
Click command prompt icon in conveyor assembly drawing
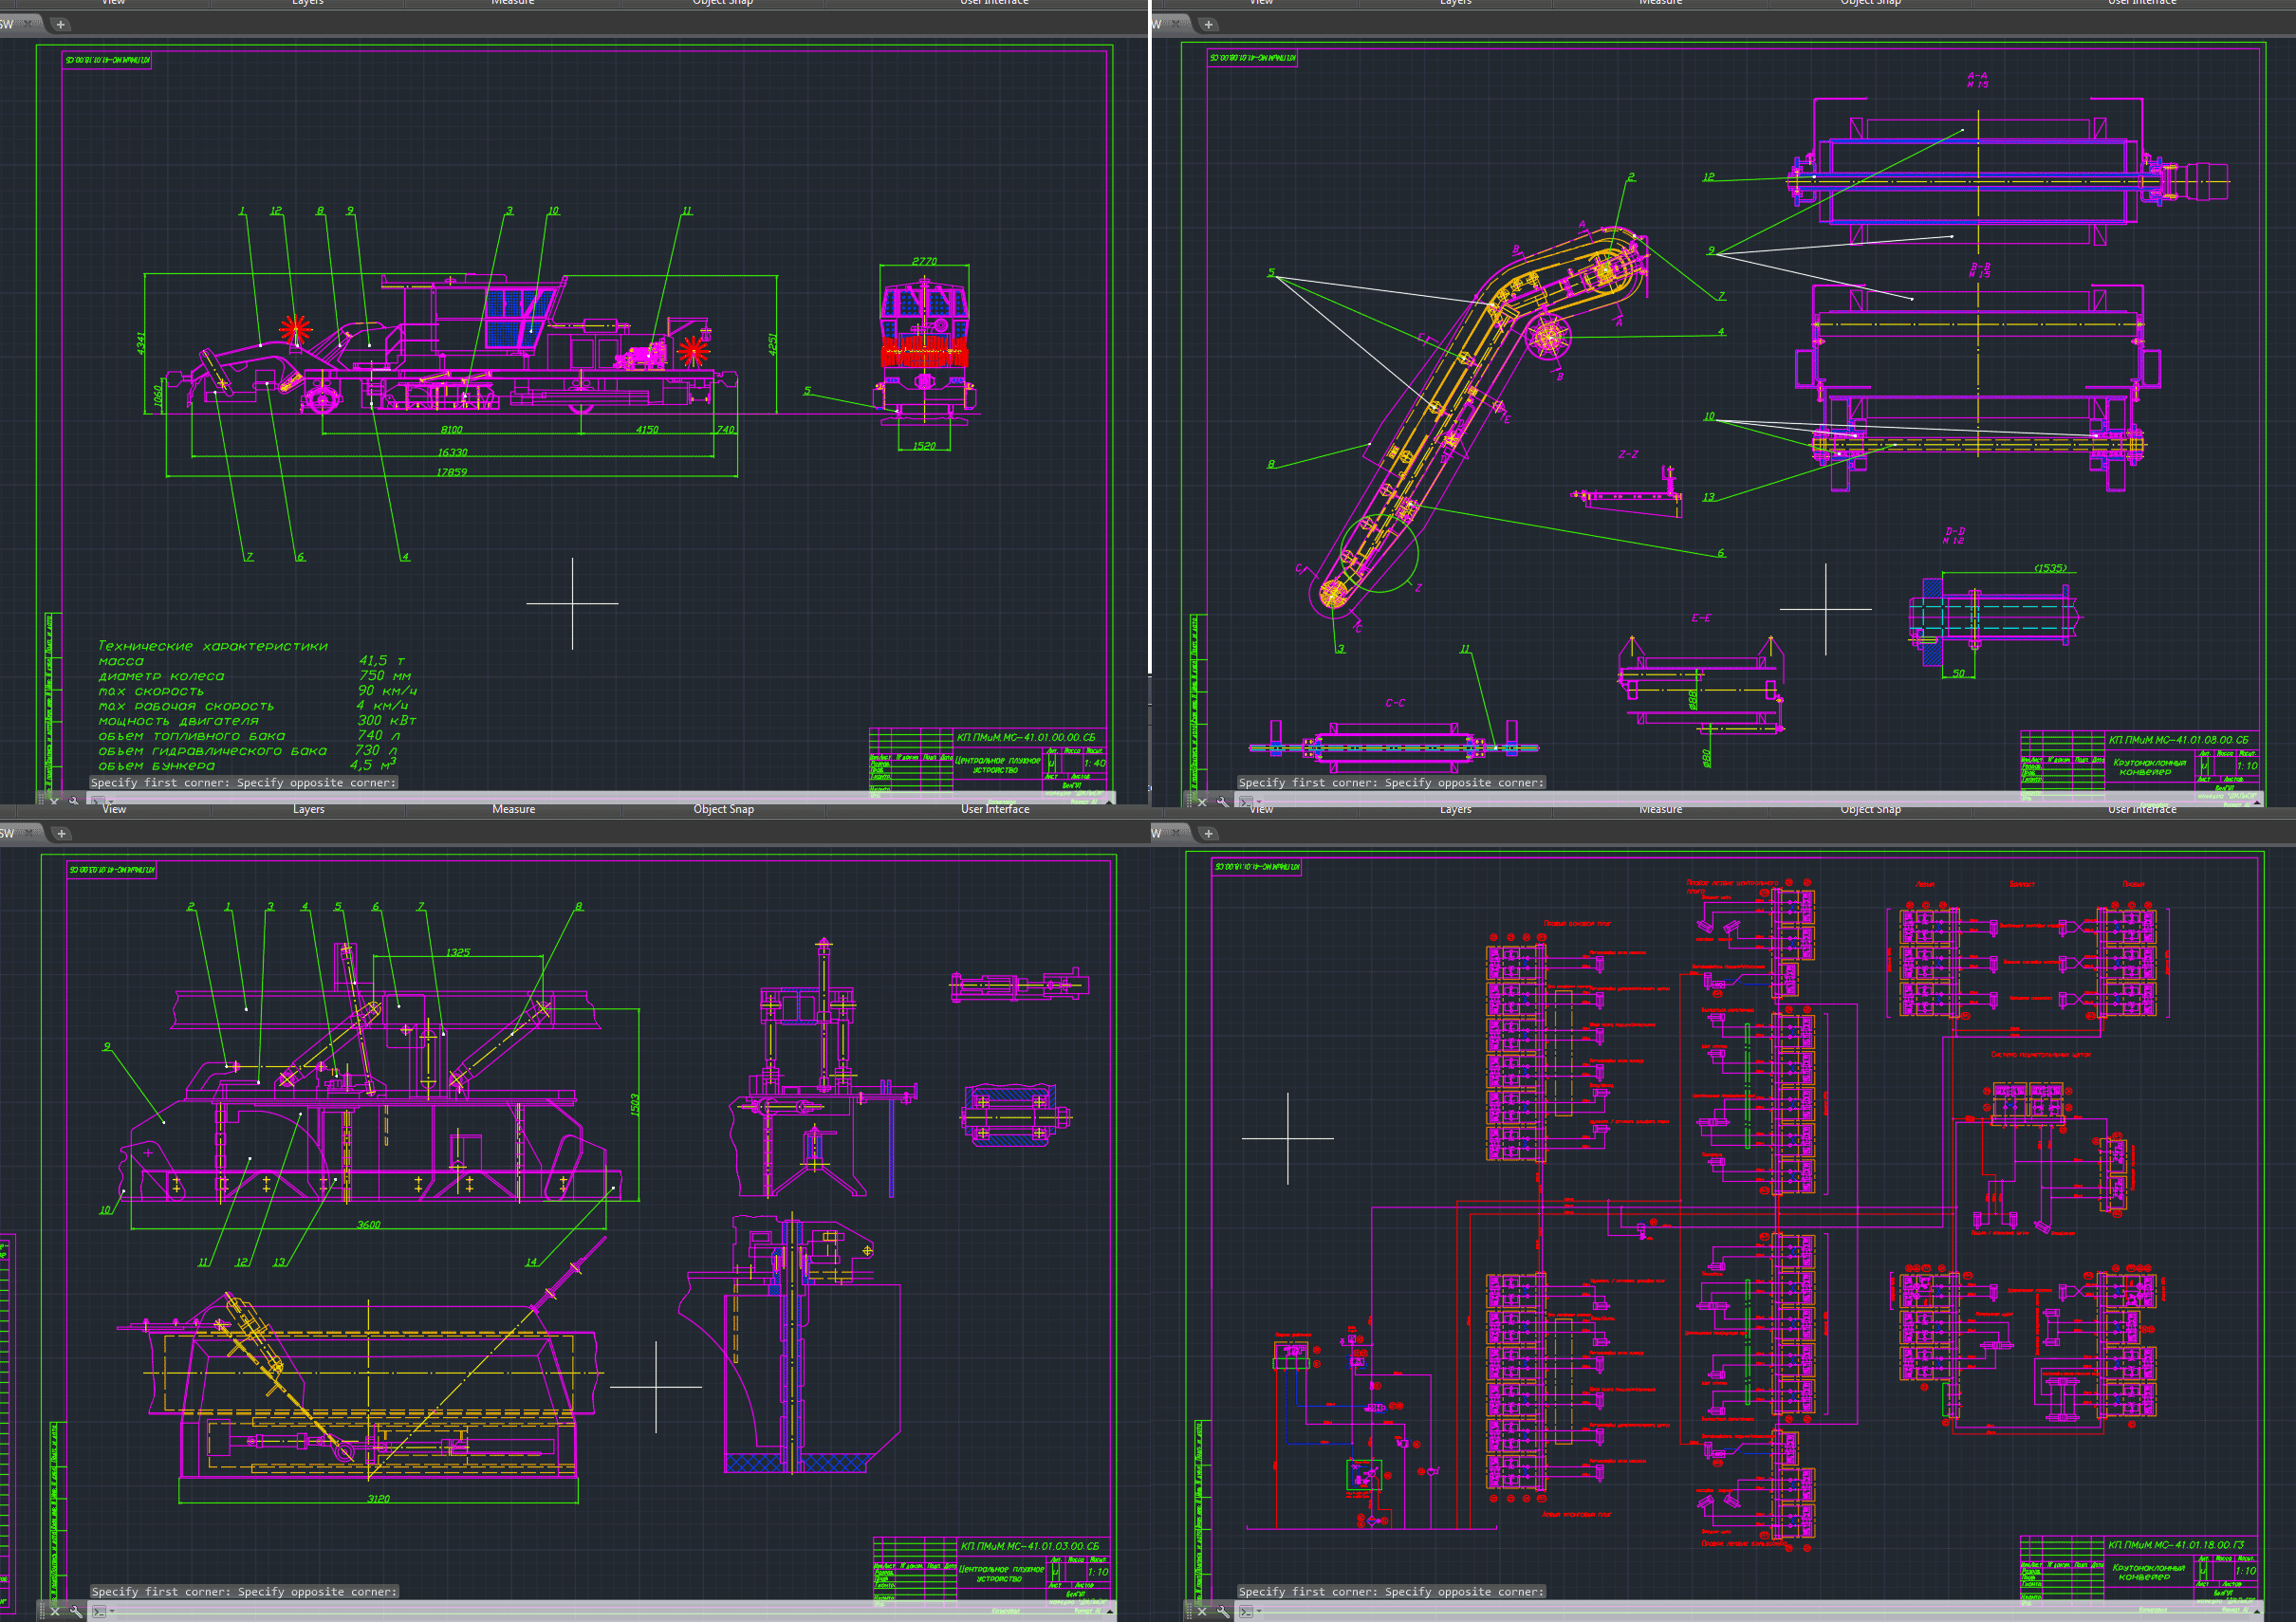point(1246,802)
